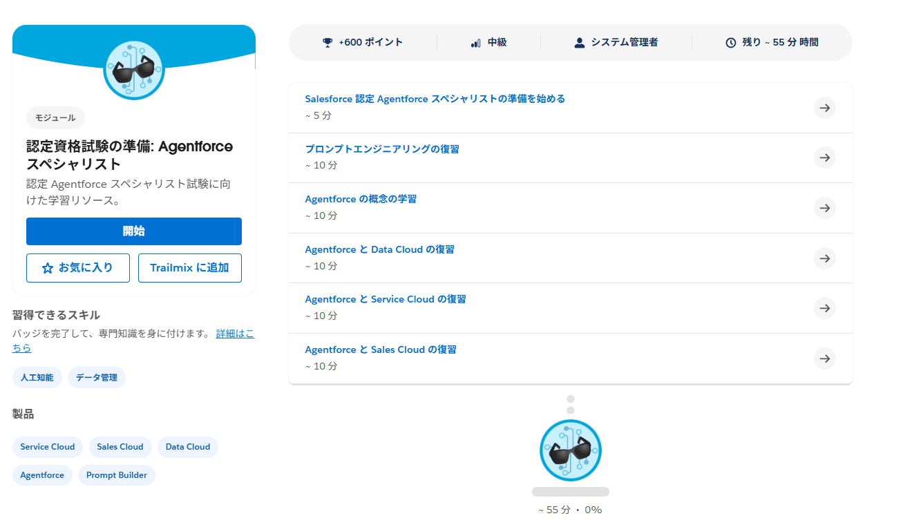Click arrow icon beside Agentforce の概念の学習
This screenshot has width=903, height=527.
tap(824, 208)
